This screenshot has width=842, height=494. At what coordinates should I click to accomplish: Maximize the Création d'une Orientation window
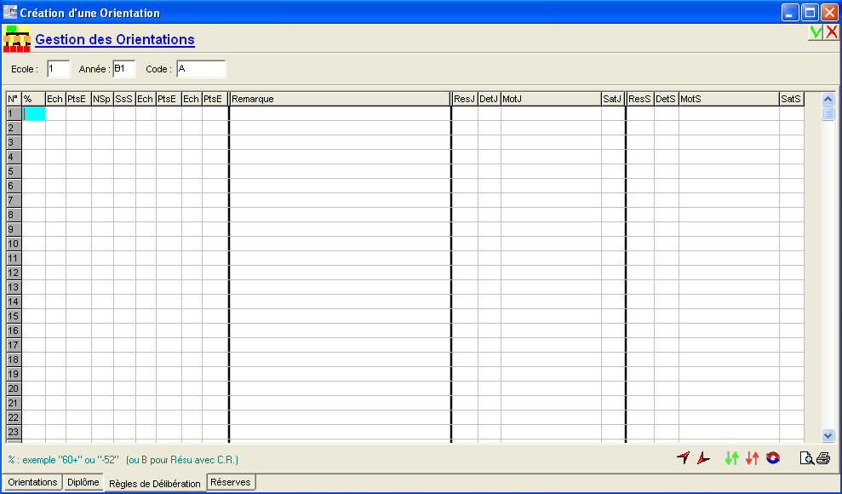(x=810, y=12)
